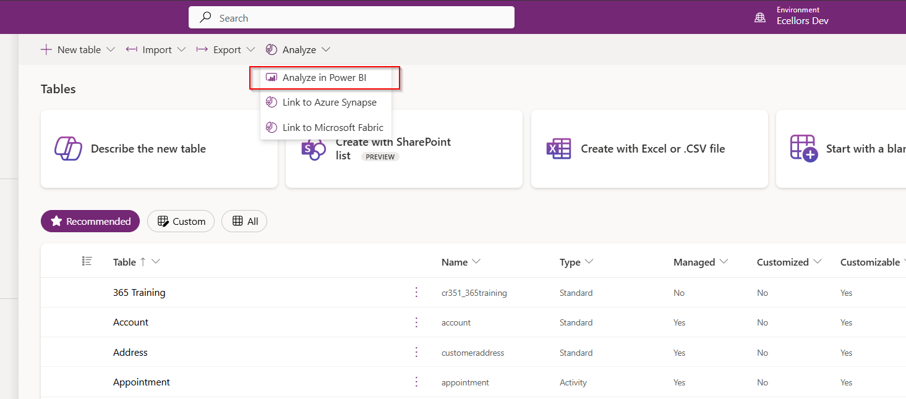Viewport: 906px width, 399px height.
Task: Click the SharePoint icon on the list card
Action: click(x=313, y=150)
